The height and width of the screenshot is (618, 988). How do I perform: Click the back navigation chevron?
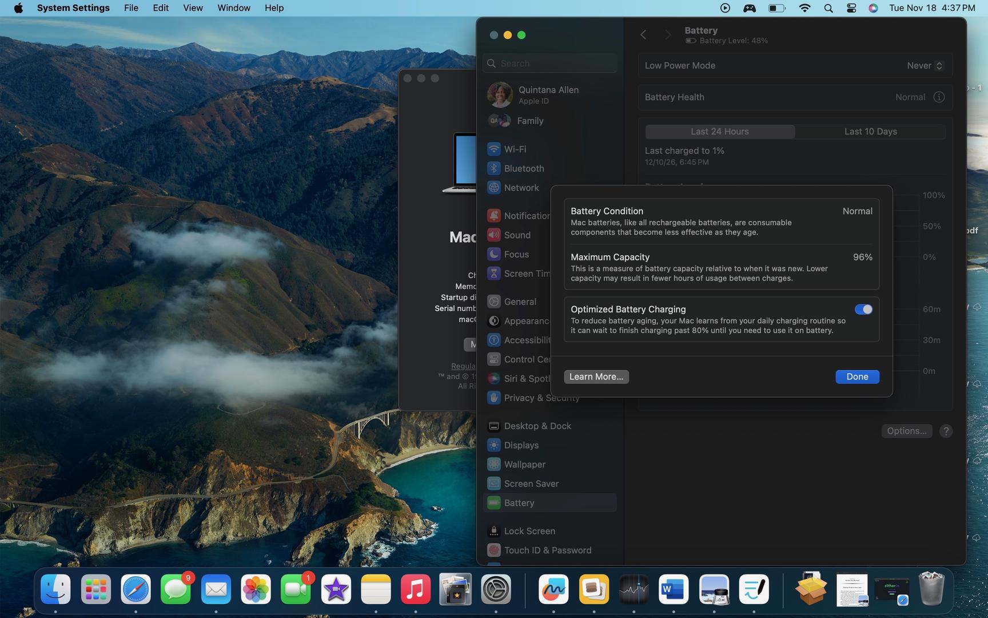coord(643,35)
